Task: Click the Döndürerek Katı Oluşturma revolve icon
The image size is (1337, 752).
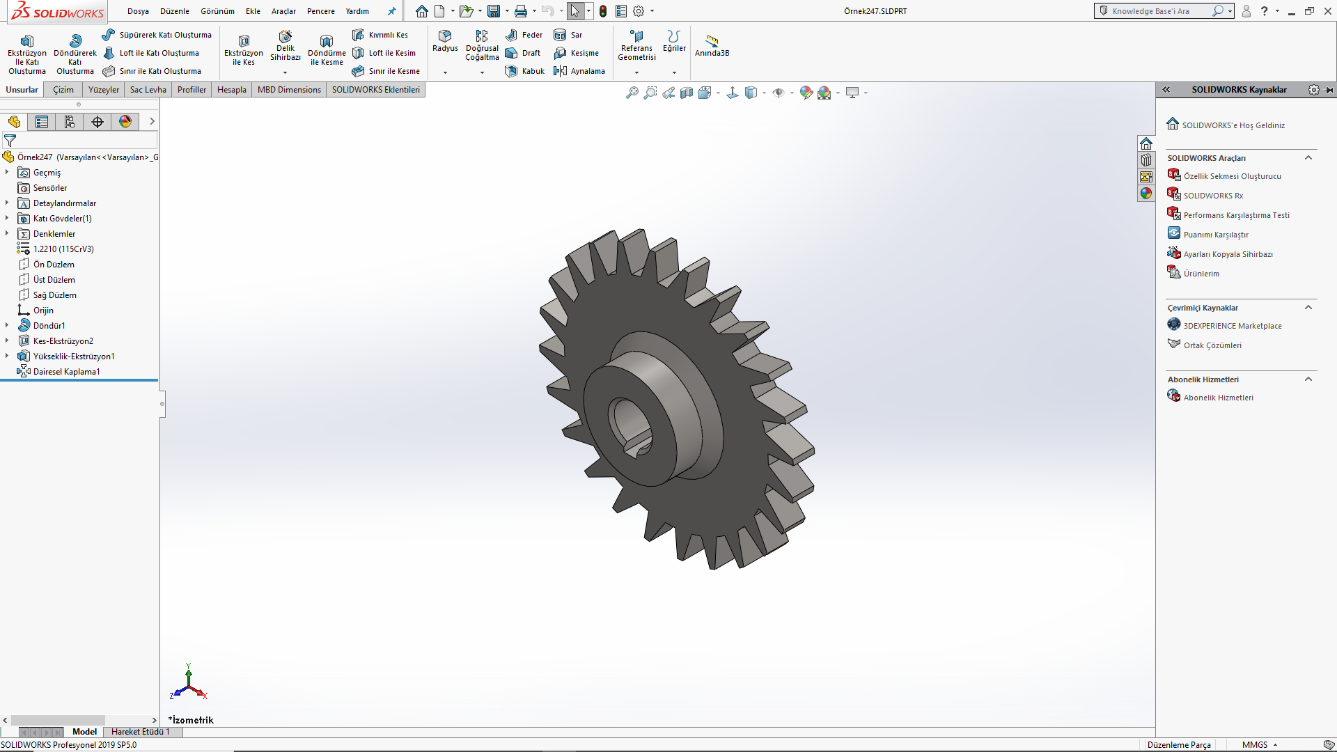Action: [x=75, y=41]
